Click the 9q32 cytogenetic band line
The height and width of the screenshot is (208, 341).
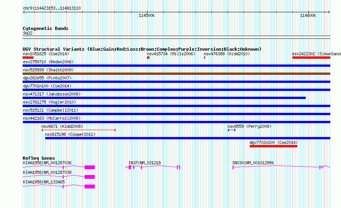[x=176, y=37]
